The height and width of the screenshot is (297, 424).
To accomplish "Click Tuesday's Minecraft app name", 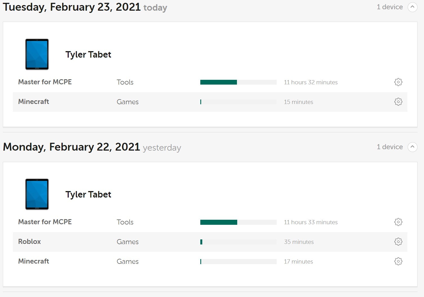I will (x=34, y=102).
